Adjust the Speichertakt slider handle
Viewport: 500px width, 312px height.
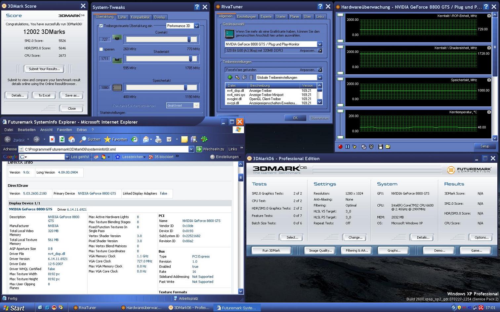point(186,87)
